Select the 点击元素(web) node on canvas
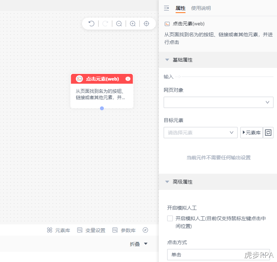Image resolution: width=277 pixels, height=262 pixels. 102,91
